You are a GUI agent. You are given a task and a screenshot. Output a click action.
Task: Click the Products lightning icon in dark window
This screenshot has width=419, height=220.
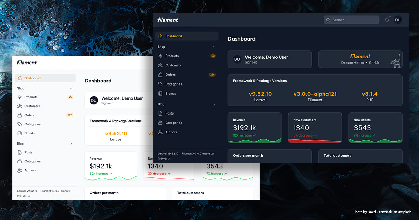coord(160,56)
